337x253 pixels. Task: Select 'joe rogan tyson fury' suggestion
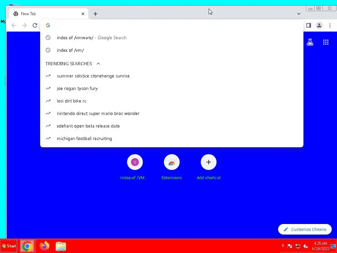[x=172, y=88]
